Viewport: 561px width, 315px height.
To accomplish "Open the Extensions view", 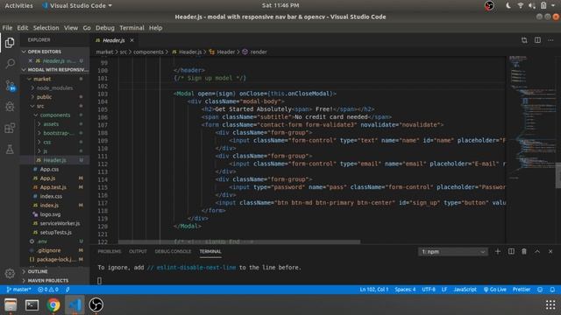I will click(10, 128).
